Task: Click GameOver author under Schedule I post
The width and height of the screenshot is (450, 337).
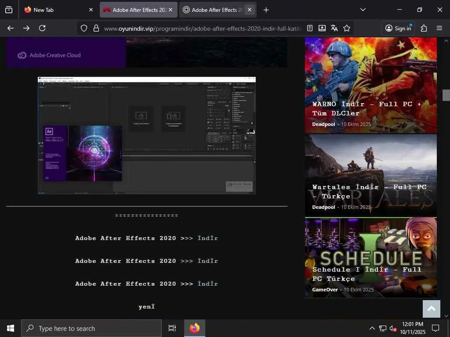Action: pos(325,290)
